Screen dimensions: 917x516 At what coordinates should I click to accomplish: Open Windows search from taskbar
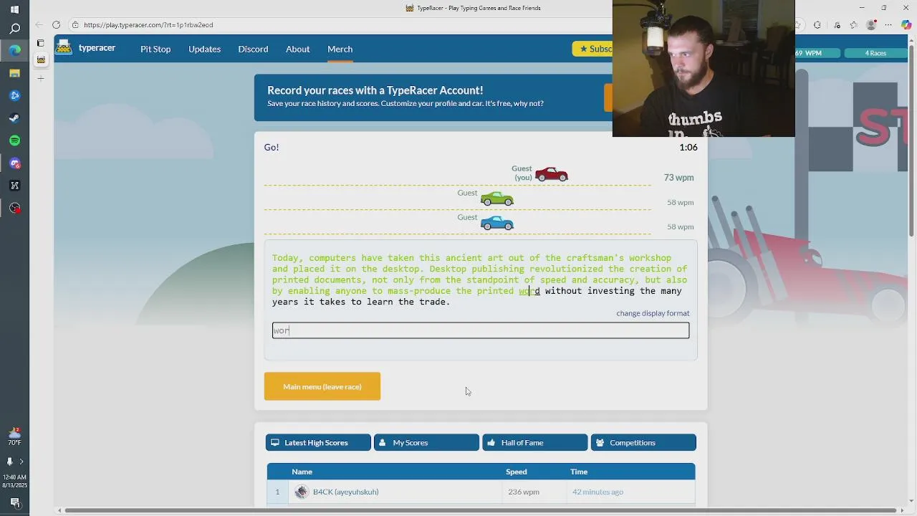14,29
